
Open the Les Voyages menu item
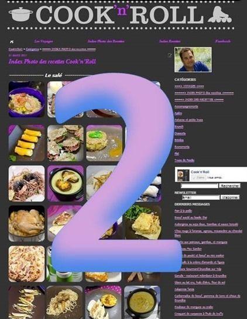pyautogui.click(x=43, y=41)
